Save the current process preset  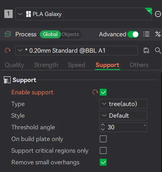pyautogui.click(x=146, y=50)
